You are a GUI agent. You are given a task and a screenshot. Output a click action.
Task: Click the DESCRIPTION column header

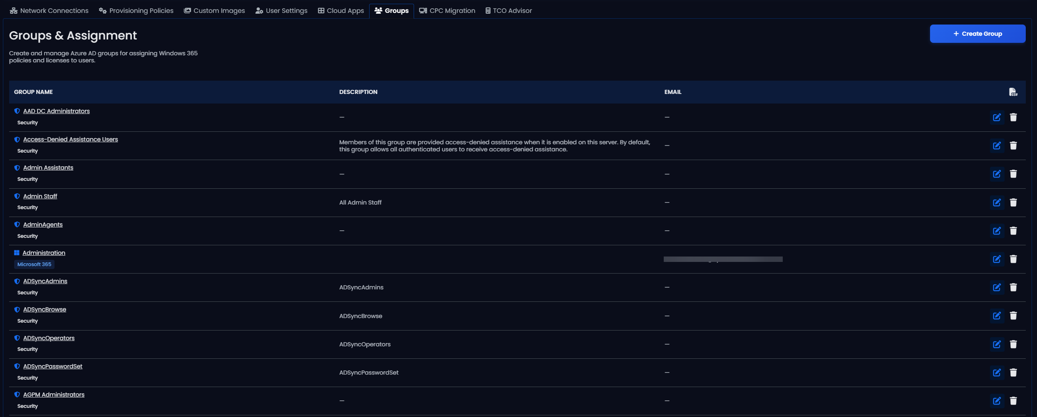[x=358, y=92]
